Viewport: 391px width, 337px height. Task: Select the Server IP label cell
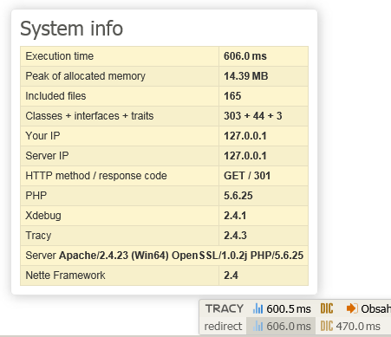(120, 156)
